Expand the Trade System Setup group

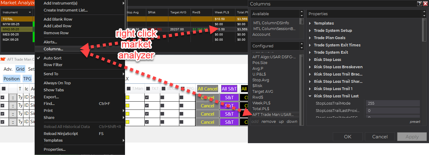310,31
